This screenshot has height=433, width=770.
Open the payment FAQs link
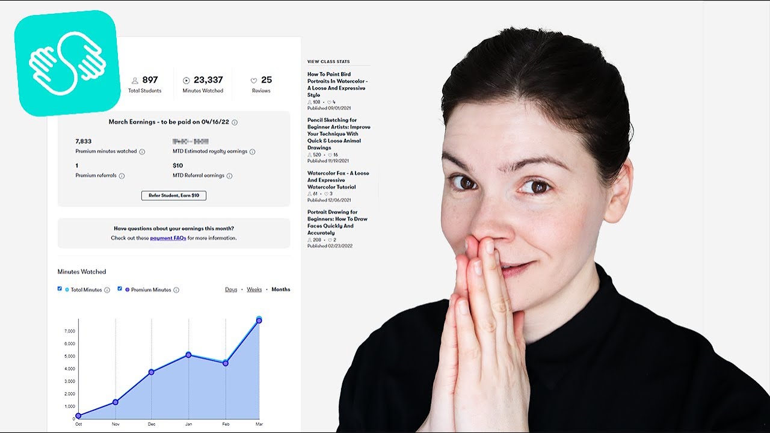pos(168,238)
